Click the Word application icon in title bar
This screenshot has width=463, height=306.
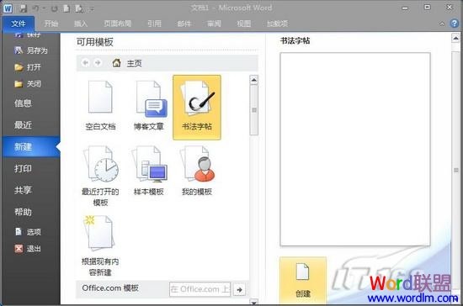point(8,8)
